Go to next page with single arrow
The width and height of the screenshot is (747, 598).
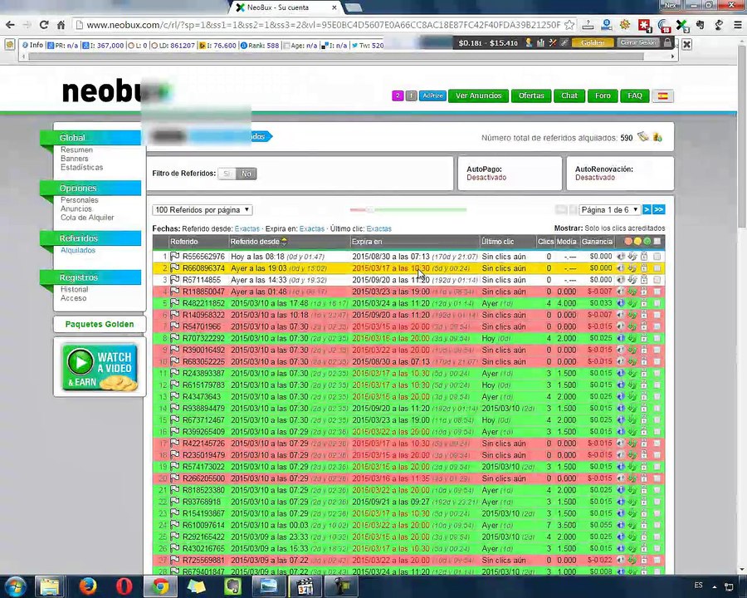coord(647,210)
